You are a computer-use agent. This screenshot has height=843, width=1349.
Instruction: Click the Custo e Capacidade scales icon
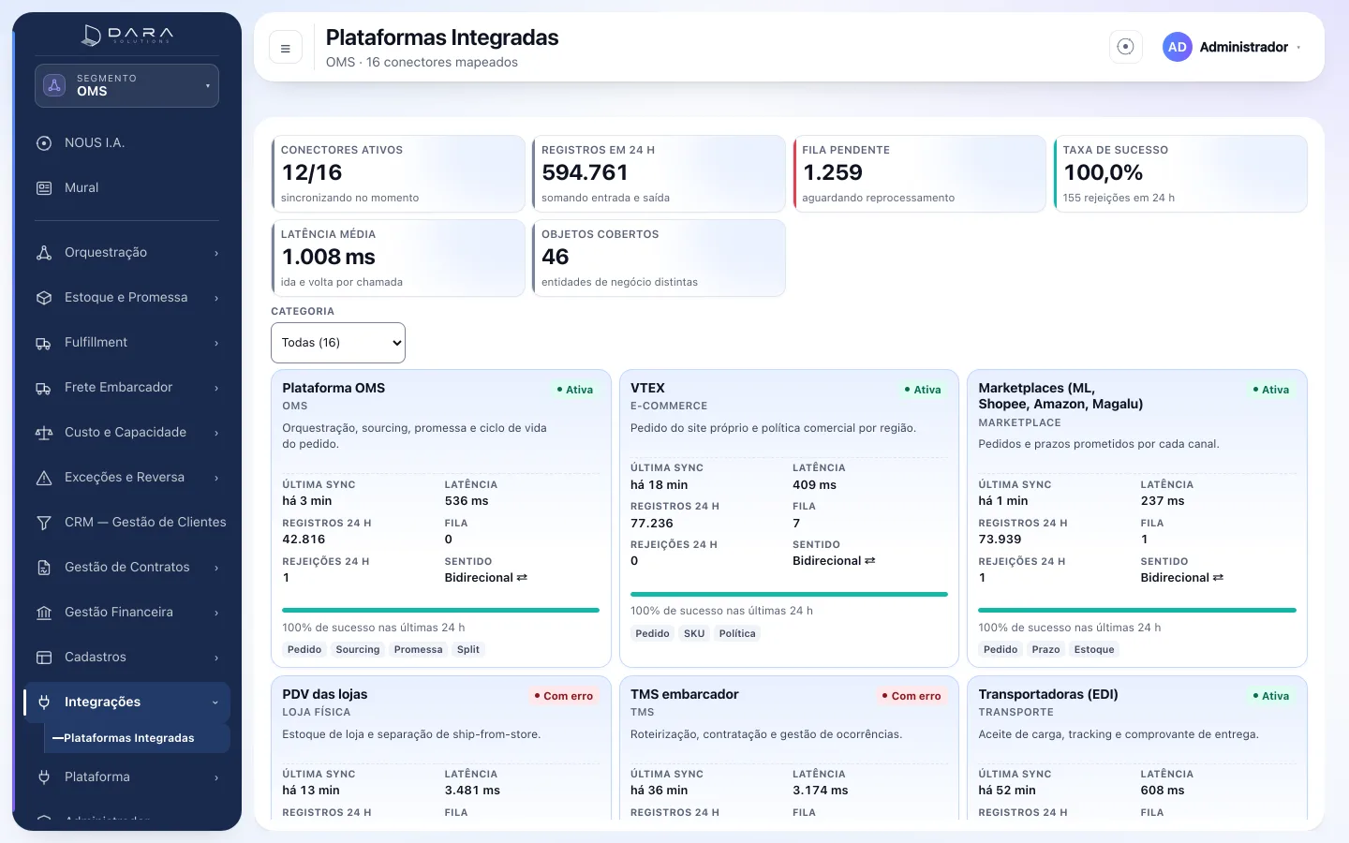click(x=44, y=433)
